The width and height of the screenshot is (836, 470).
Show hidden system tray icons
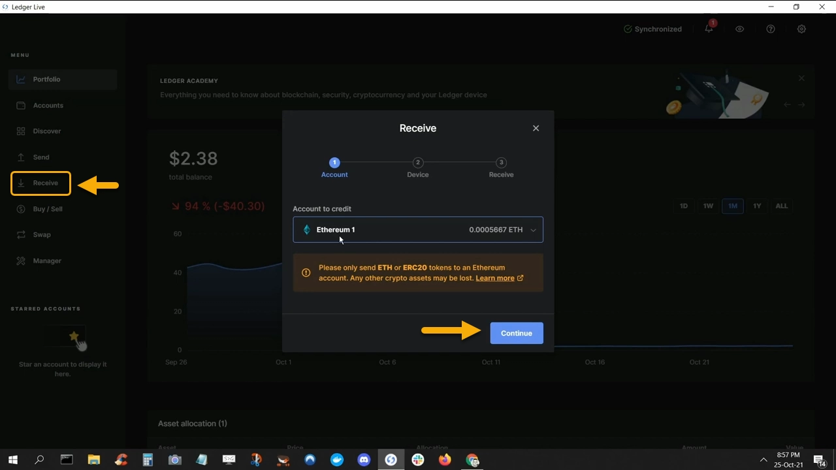pos(764,460)
